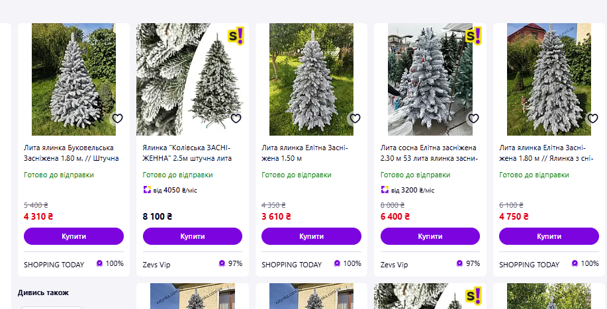Click the rating icon next to SHOPPING TODAY 100% in first card

click(x=99, y=263)
